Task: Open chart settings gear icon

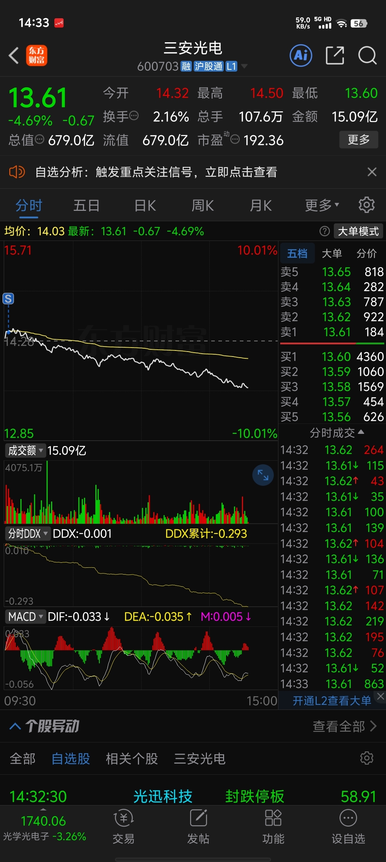Action: click(366, 205)
